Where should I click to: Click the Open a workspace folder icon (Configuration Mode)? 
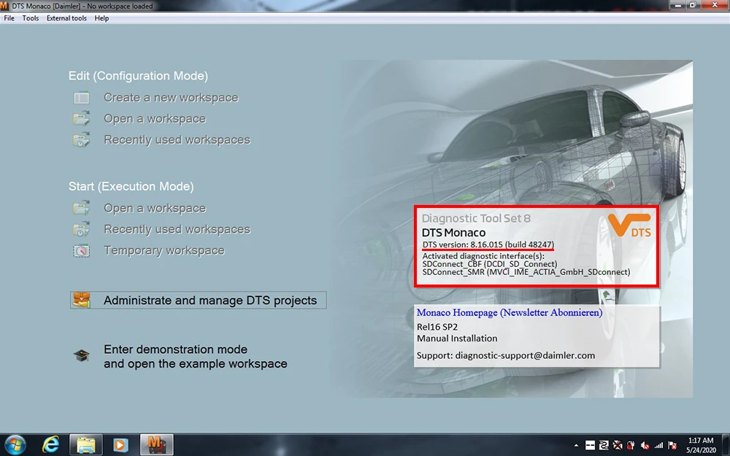[81, 118]
